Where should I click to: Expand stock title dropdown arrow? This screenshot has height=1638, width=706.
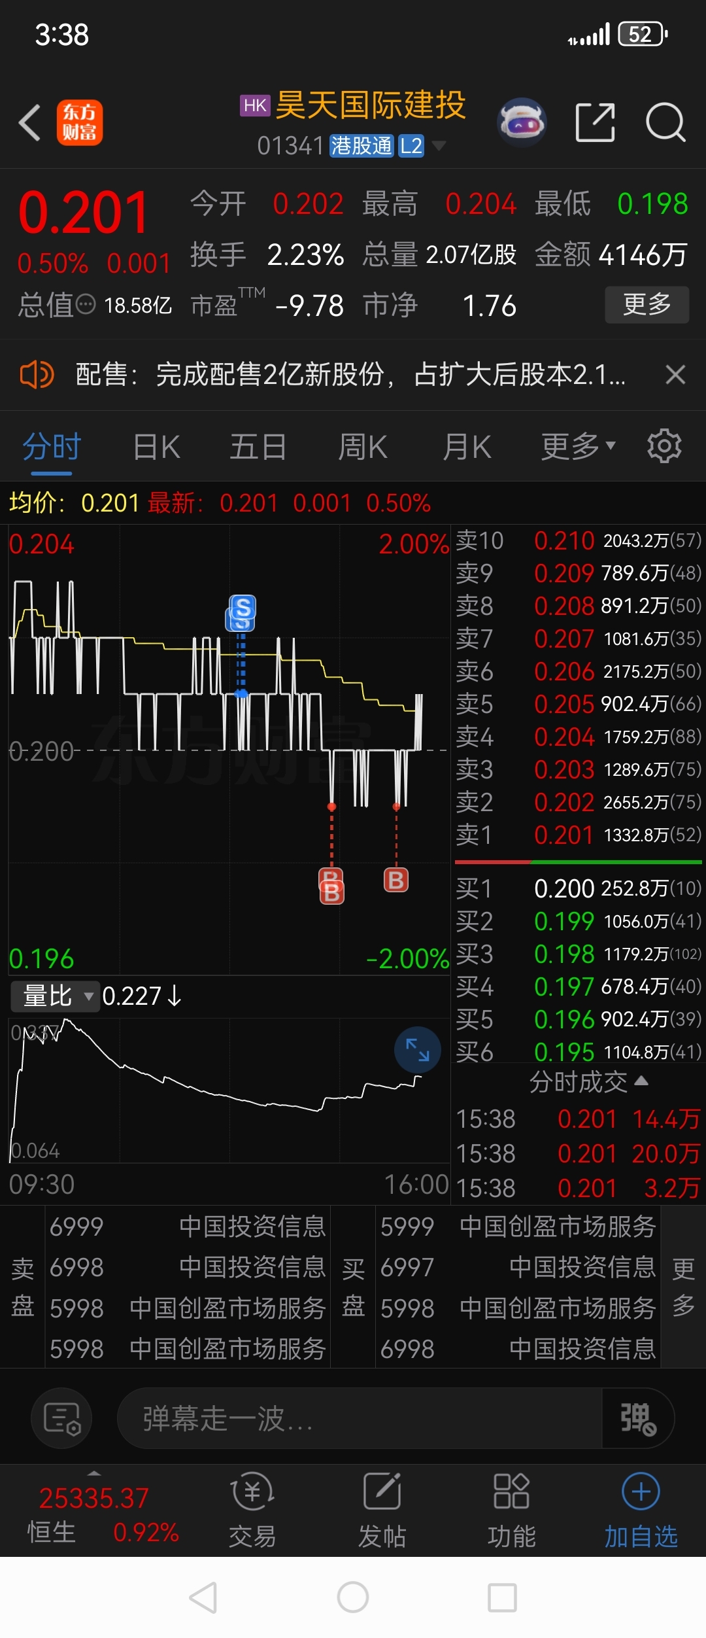[x=439, y=145]
